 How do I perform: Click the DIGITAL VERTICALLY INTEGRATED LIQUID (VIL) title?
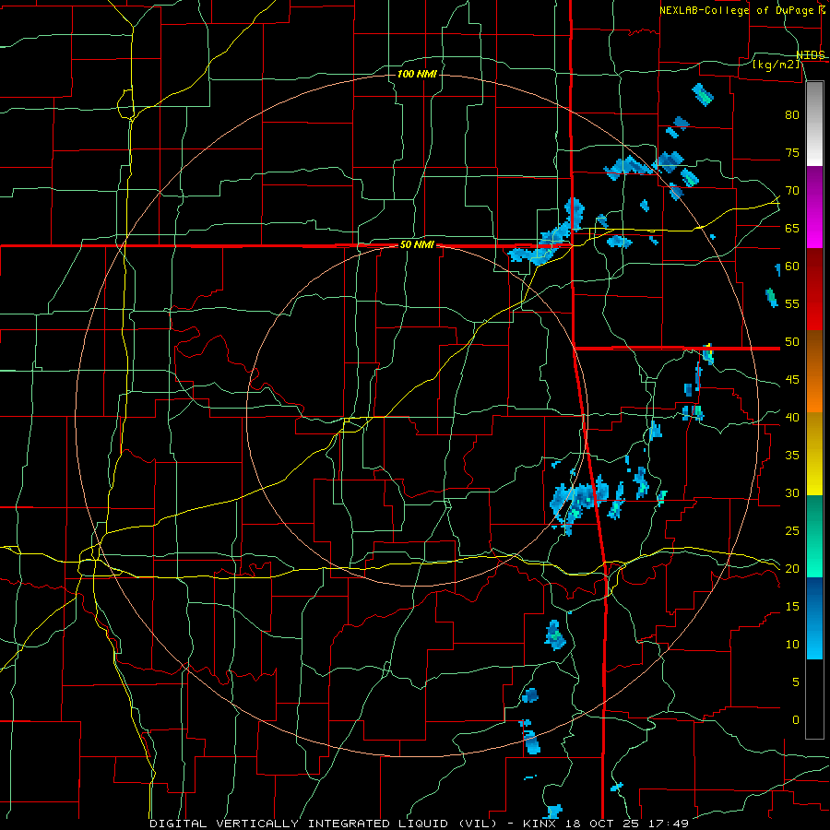click(x=323, y=824)
